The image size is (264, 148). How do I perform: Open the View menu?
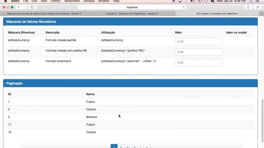pos(44,1)
